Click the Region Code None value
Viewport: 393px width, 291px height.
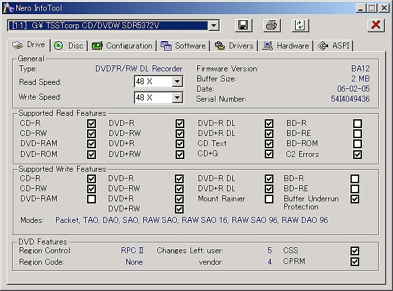click(x=134, y=262)
